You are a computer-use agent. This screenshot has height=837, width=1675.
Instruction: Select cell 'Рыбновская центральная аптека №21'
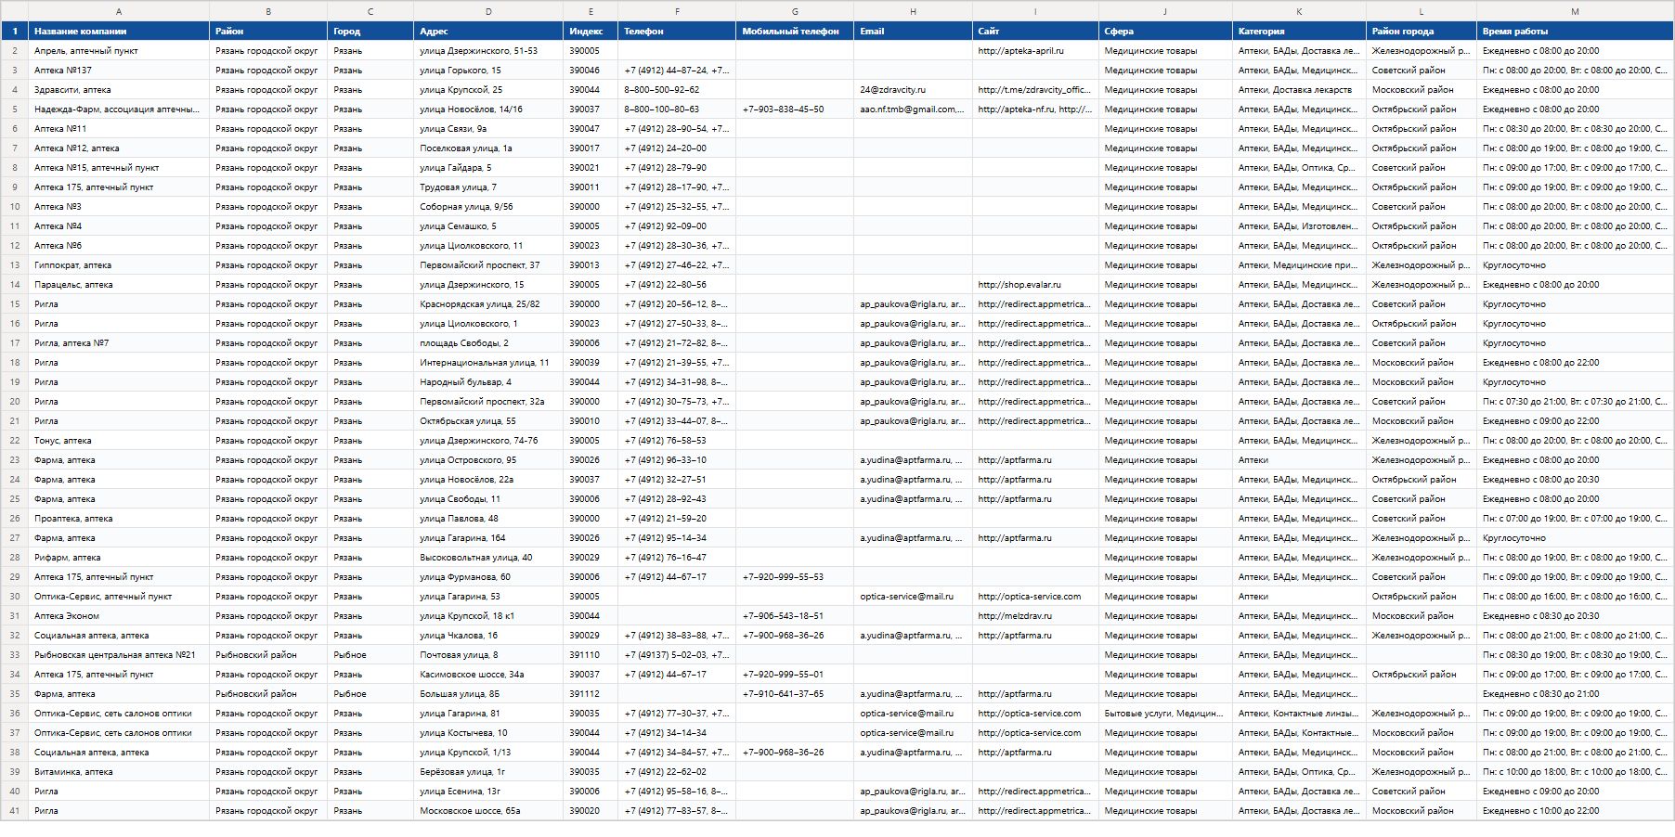pyautogui.click(x=119, y=654)
